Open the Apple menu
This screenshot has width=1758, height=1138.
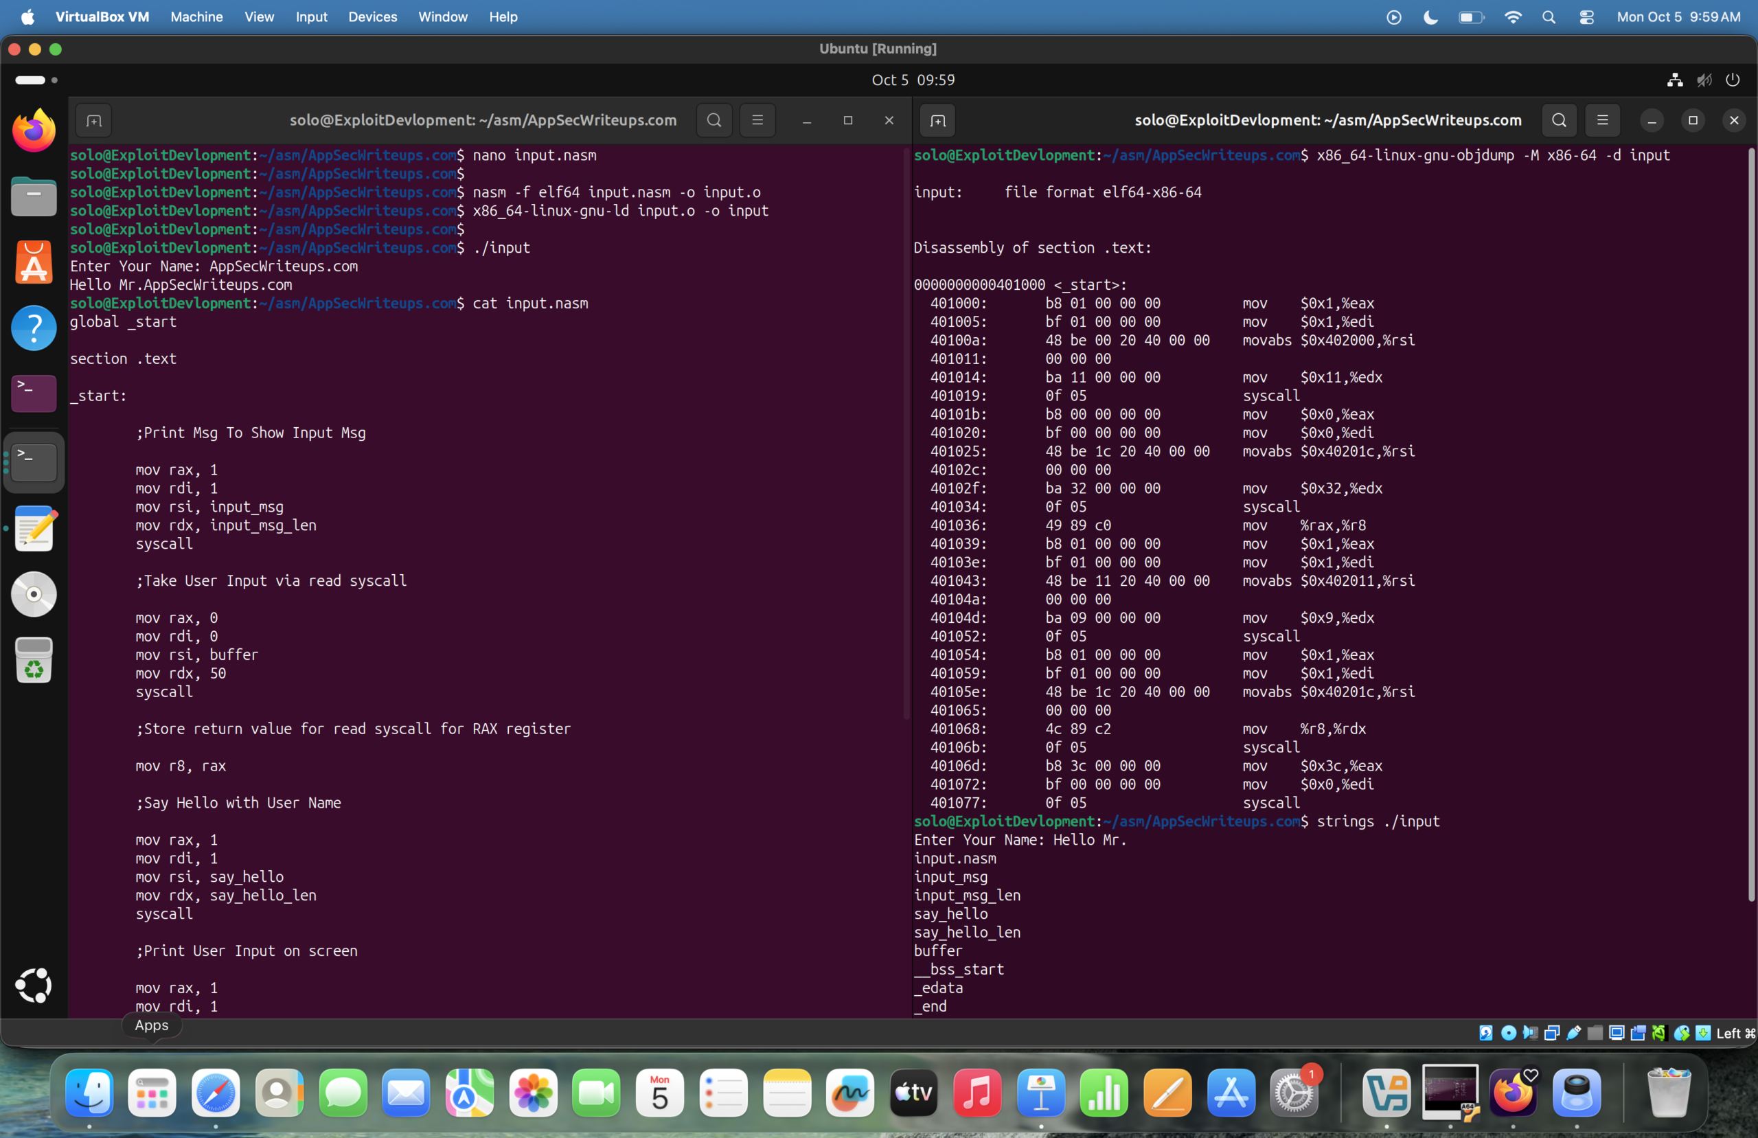point(27,17)
